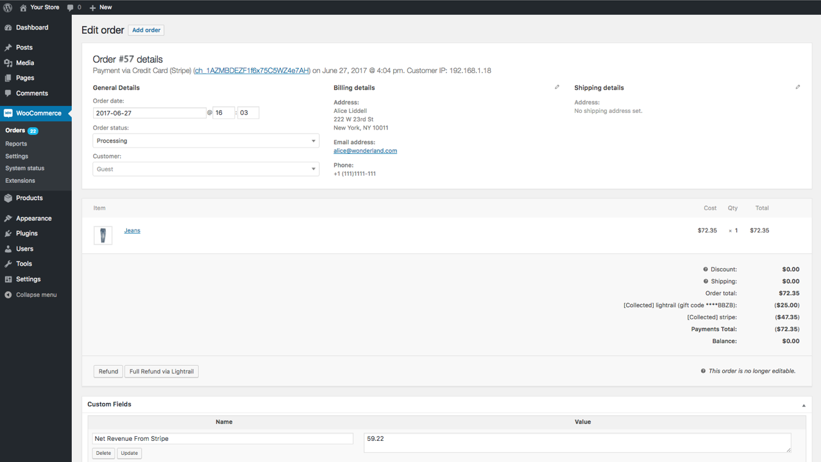Screen dimensions: 821x462
Task: Click Update button for custom field
Action: tap(130, 453)
